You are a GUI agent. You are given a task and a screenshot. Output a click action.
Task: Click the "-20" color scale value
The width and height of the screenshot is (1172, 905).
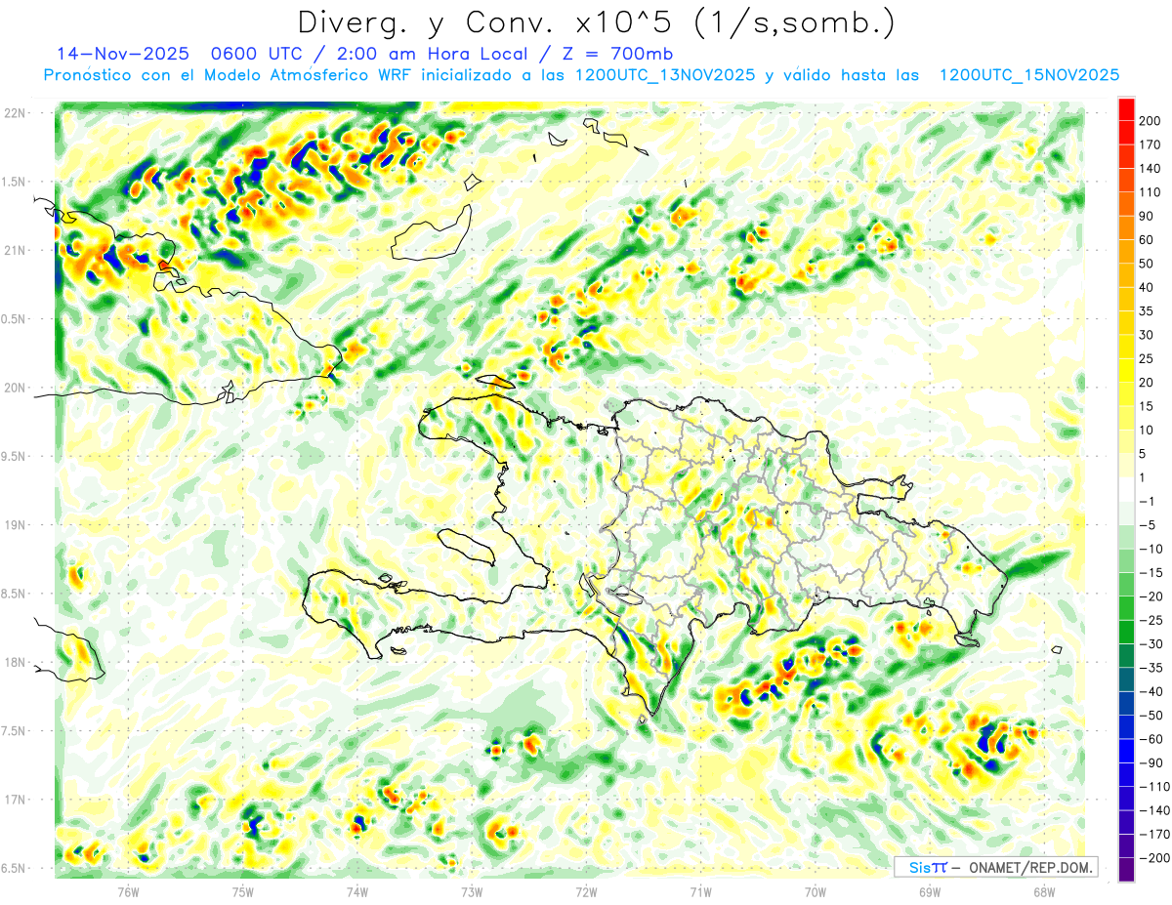click(1151, 596)
